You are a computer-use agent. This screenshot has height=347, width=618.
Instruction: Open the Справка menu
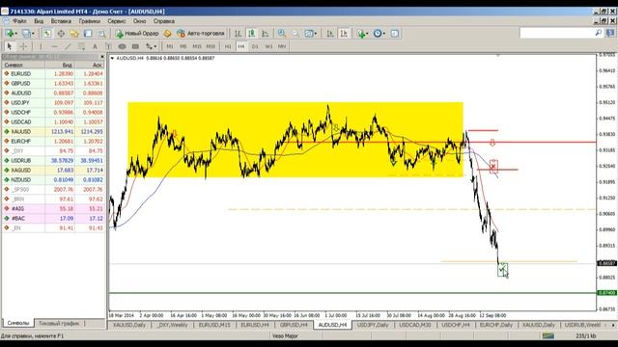point(164,21)
